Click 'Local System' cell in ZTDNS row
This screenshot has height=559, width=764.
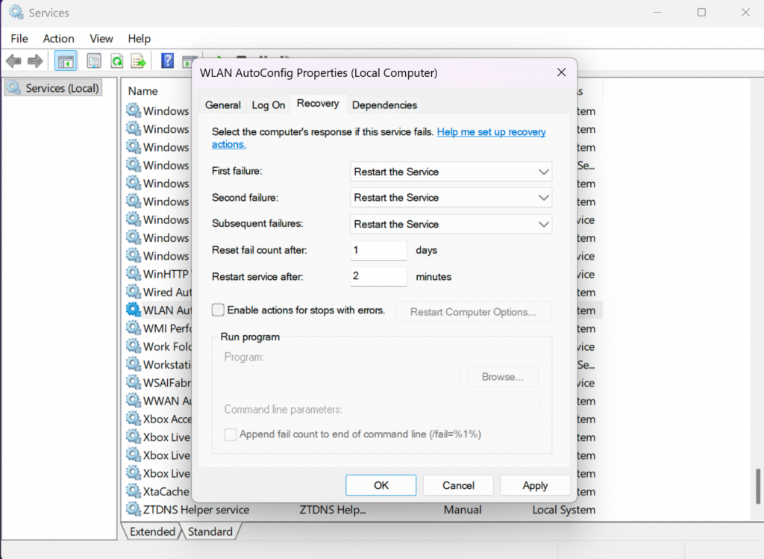[x=564, y=510]
